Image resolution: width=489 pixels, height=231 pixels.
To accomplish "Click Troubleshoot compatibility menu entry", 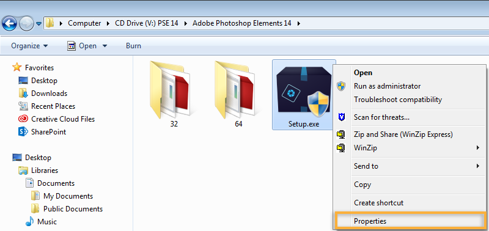I will (x=410, y=100).
